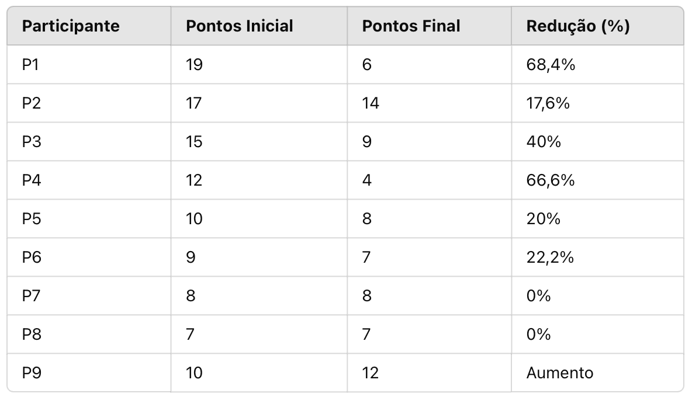692x397 pixels.
Task: Click the P9 participant cell
Action: click(x=89, y=372)
